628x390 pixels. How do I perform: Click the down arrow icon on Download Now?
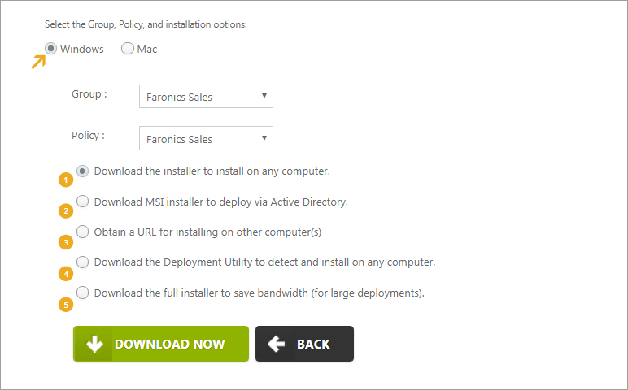tap(94, 344)
